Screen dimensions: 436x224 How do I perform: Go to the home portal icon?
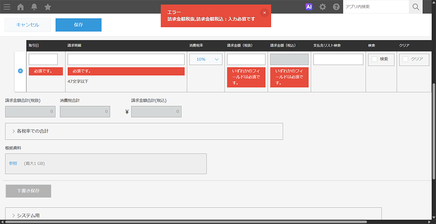[x=20, y=7]
